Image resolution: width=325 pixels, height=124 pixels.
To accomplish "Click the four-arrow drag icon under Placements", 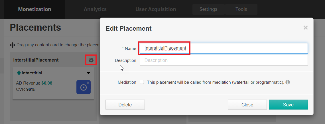I will click(x=12, y=45).
